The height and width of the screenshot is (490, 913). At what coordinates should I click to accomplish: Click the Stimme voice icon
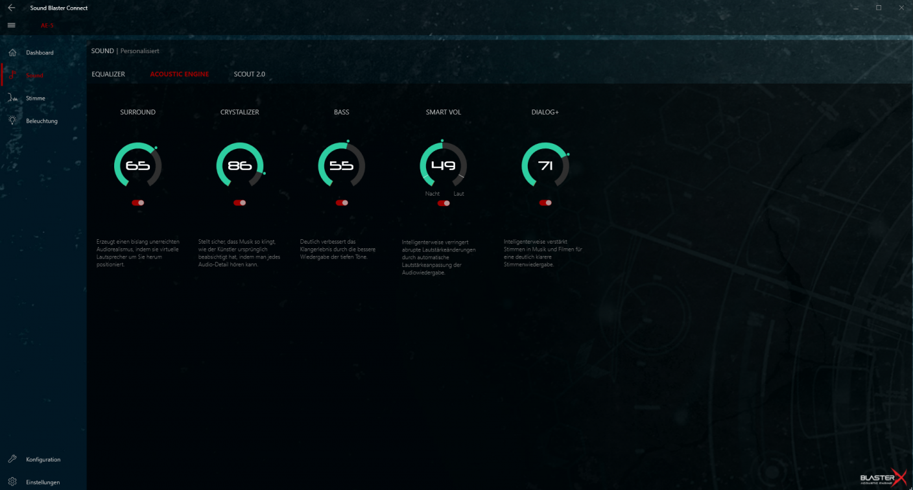(x=13, y=98)
